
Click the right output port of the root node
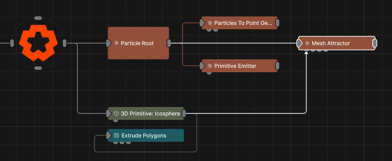(64, 43)
